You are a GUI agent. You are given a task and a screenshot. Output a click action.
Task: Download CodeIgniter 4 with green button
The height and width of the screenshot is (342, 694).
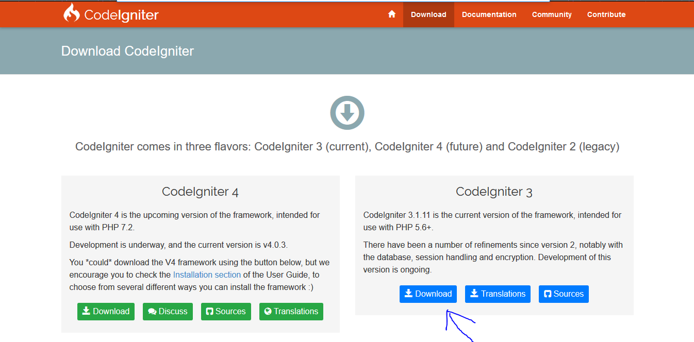(x=106, y=312)
